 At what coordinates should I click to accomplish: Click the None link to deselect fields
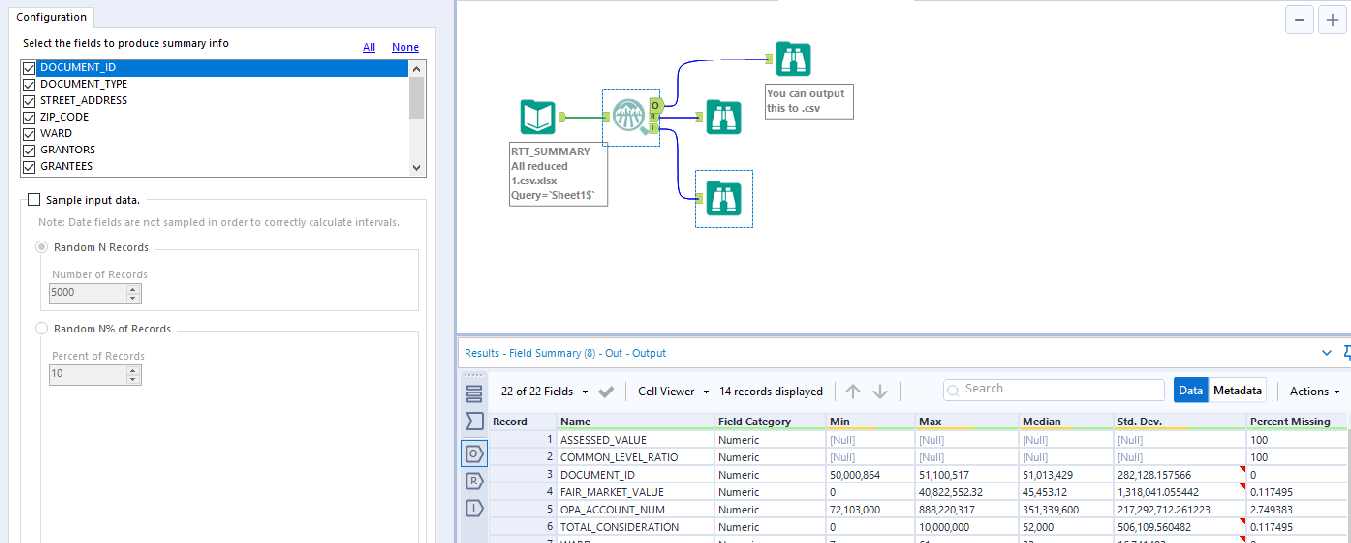405,47
